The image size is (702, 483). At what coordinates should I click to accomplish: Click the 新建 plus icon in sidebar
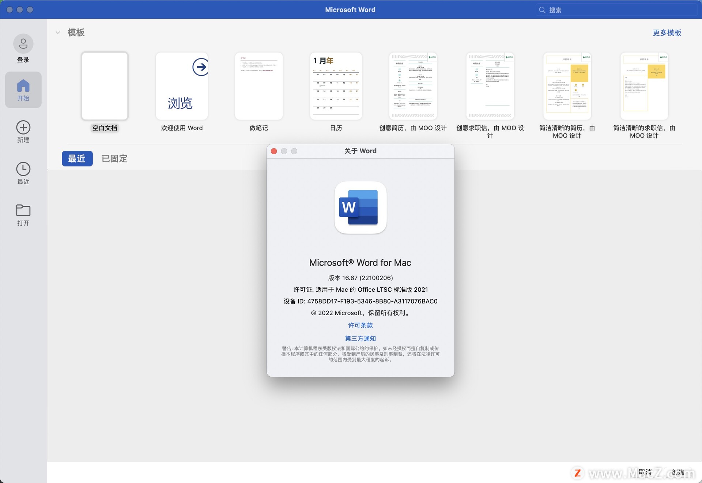[x=23, y=127]
